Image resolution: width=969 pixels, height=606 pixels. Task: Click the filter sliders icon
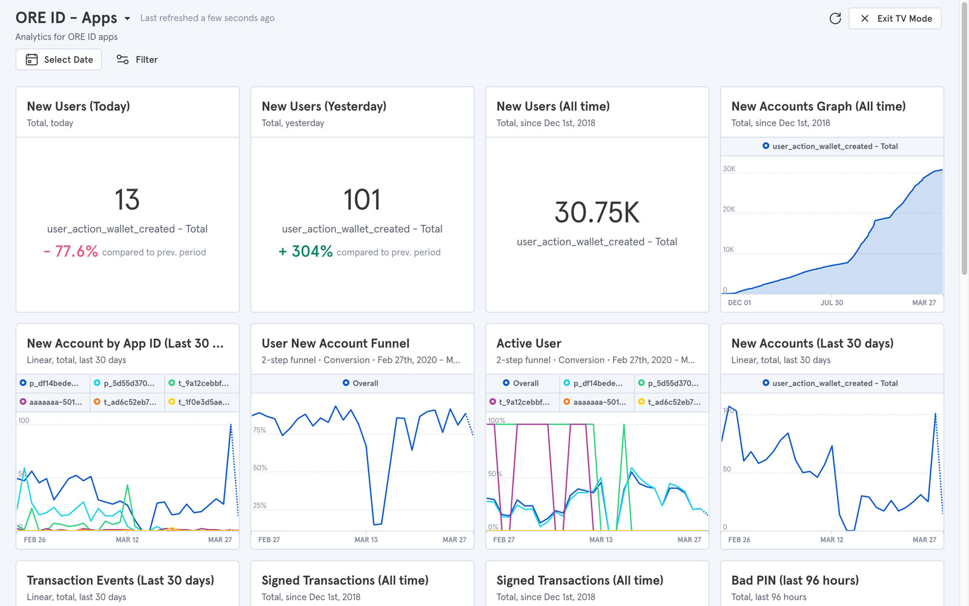pos(122,59)
